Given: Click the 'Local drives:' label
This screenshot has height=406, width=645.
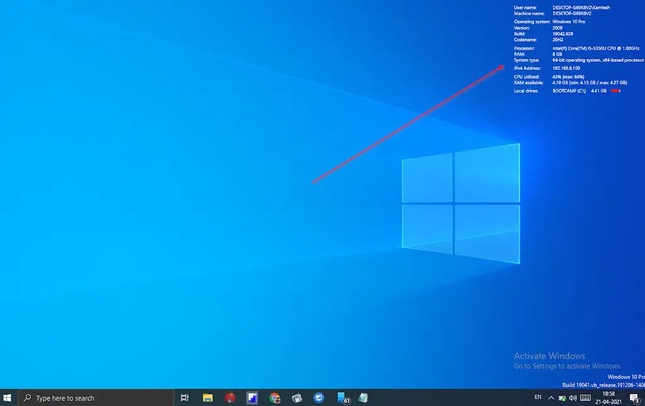Looking at the screenshot, I should pos(526,91).
